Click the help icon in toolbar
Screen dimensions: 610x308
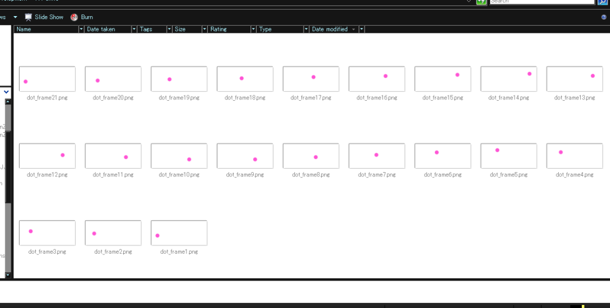click(x=604, y=17)
